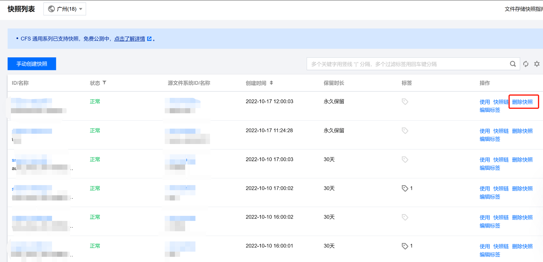
Task: Click 编辑标签 for the 2022-10-10 17:00:02 snapshot
Action: [490, 197]
